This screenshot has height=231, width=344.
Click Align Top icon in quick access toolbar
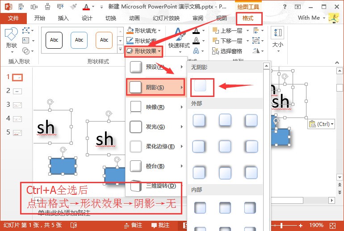[60, 7]
